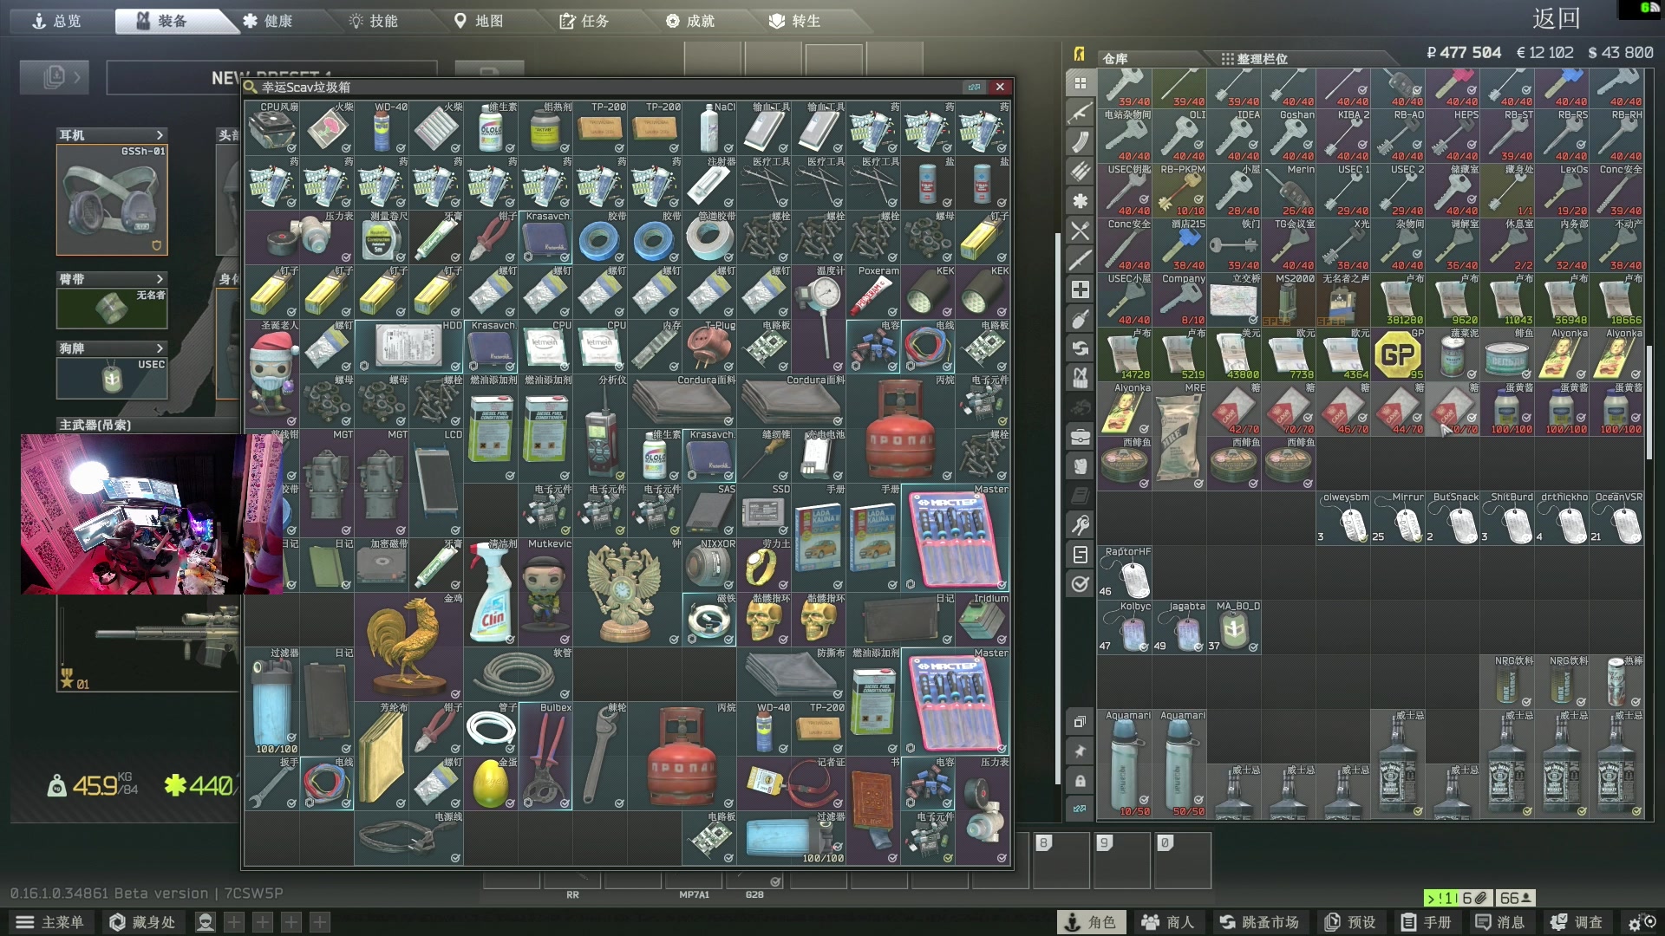Viewport: 1665px width, 936px height.
Task: Filter stash by food fork-and-knife icon
Action: (1080, 231)
